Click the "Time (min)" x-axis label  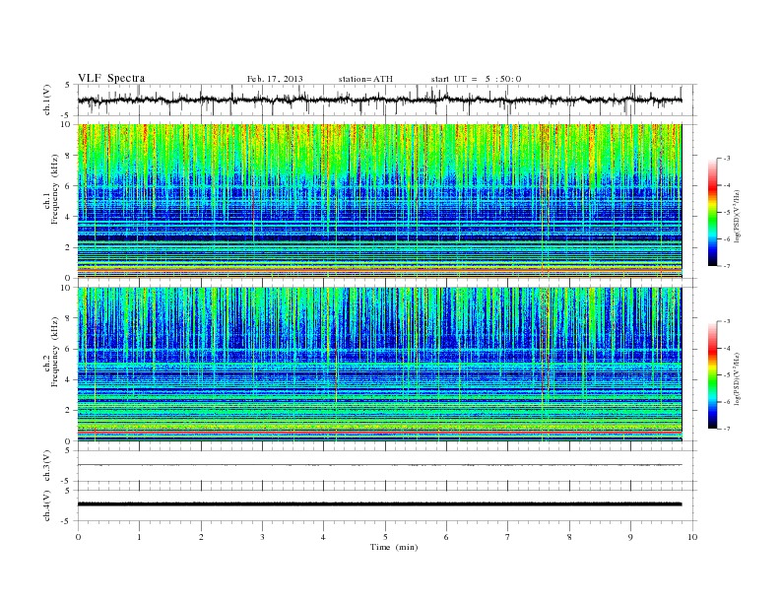(x=394, y=547)
